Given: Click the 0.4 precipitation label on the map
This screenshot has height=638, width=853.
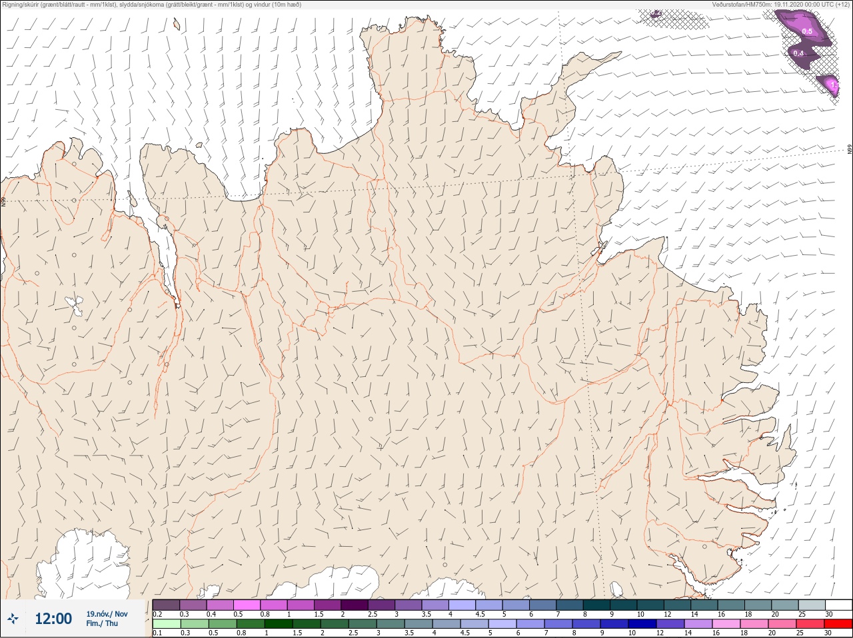Looking at the screenshot, I should (799, 53).
